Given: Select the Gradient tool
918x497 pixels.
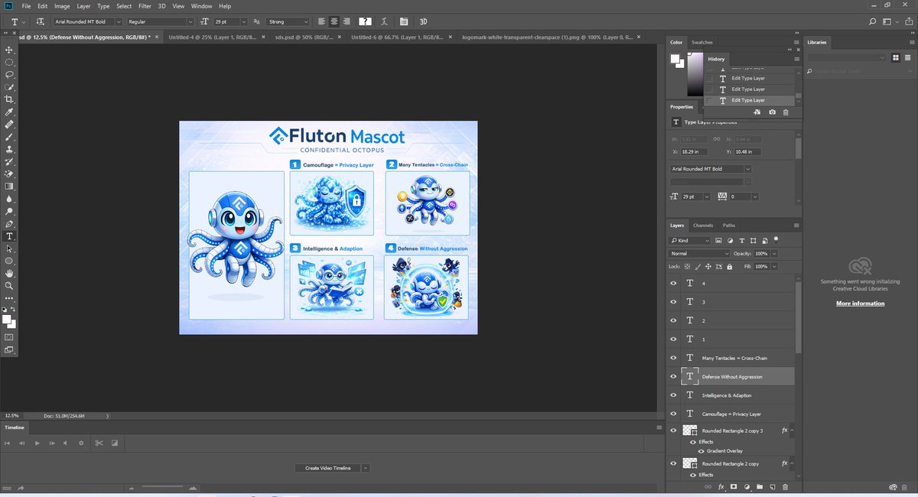Looking at the screenshot, I should (9, 187).
